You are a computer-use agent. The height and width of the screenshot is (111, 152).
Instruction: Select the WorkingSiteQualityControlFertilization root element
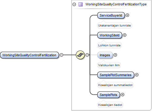pos(29,55)
